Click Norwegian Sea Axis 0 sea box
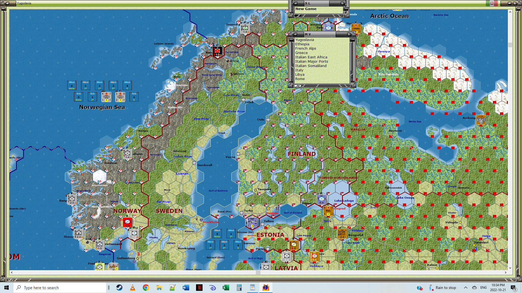The image size is (522, 293). click(79, 97)
